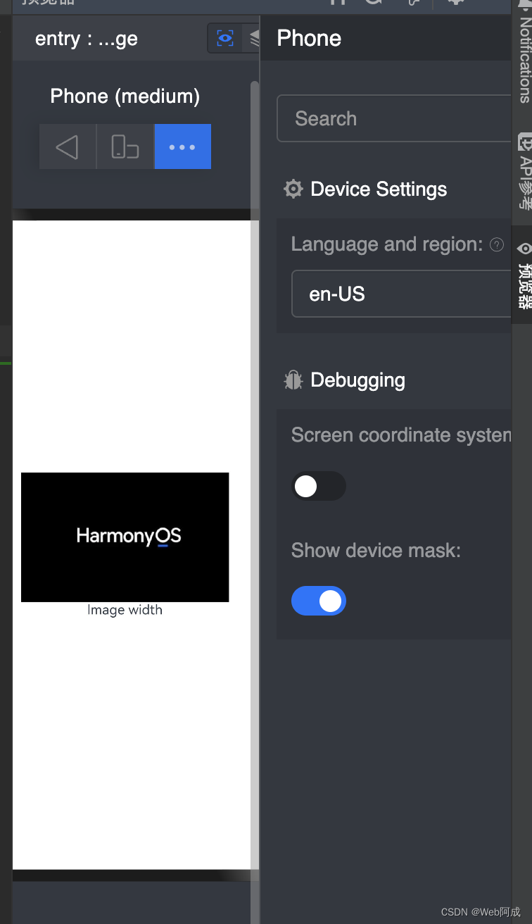Open the API参考 side tab
532x924 pixels.
click(524, 170)
